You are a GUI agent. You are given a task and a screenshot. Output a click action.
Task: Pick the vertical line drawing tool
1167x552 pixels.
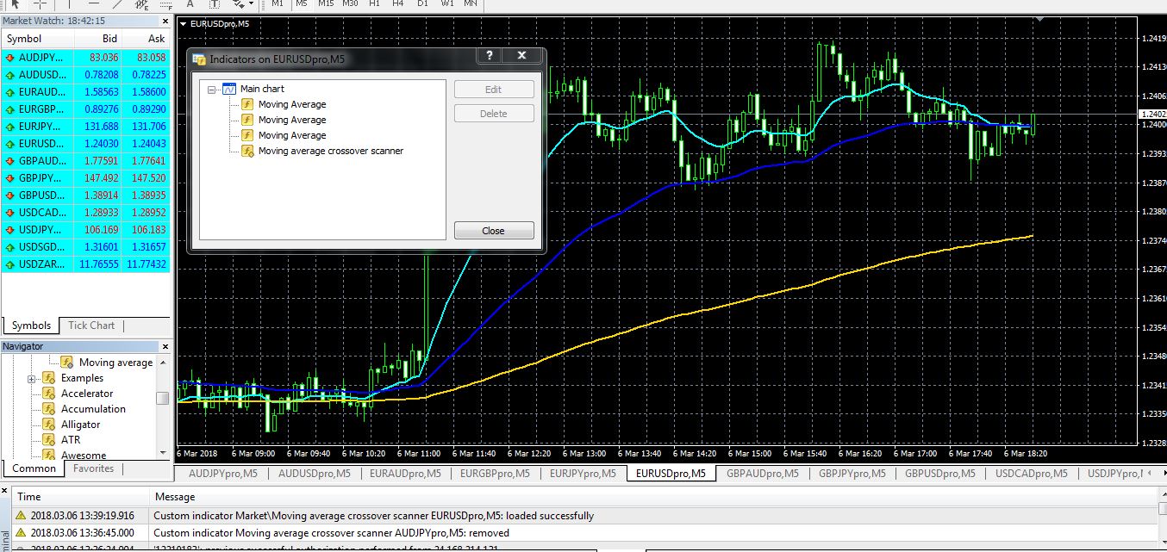pos(67,3)
